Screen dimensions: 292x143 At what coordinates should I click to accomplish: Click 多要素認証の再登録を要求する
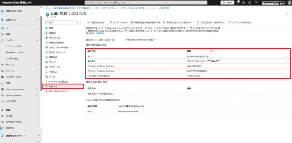(145, 22)
